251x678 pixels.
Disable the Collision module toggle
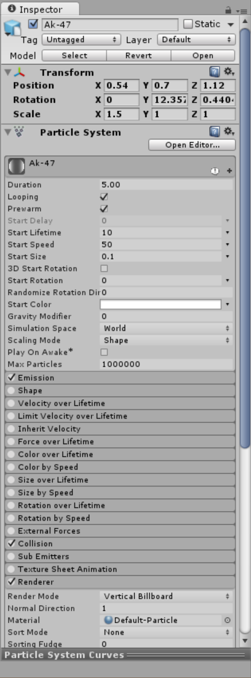(x=12, y=543)
